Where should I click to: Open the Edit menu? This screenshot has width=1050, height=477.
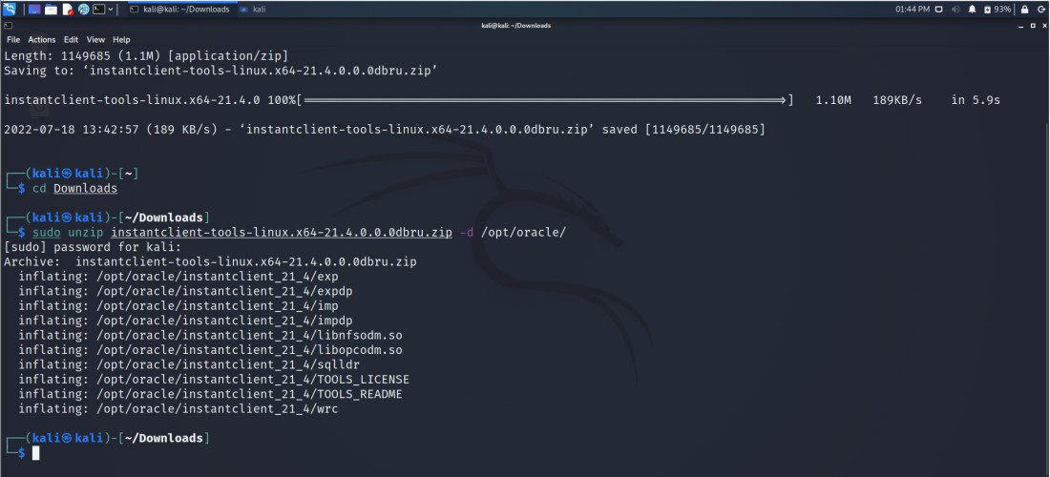[x=72, y=40]
